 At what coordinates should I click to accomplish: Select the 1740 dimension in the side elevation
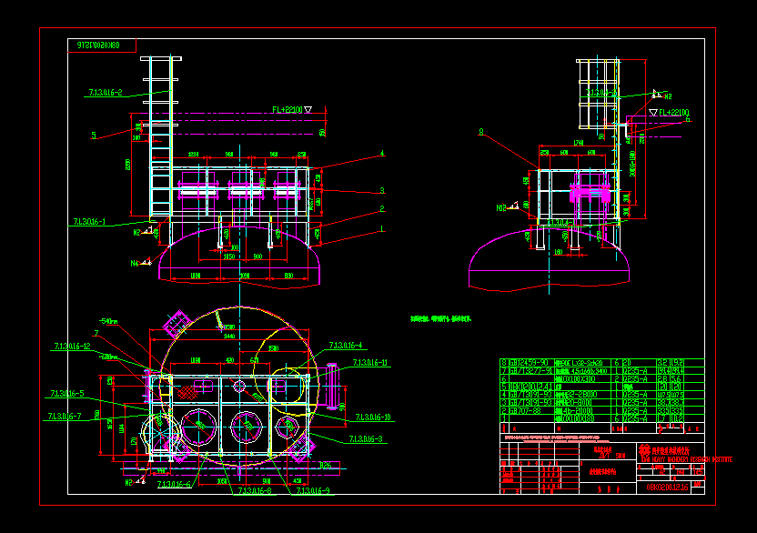[x=579, y=143]
